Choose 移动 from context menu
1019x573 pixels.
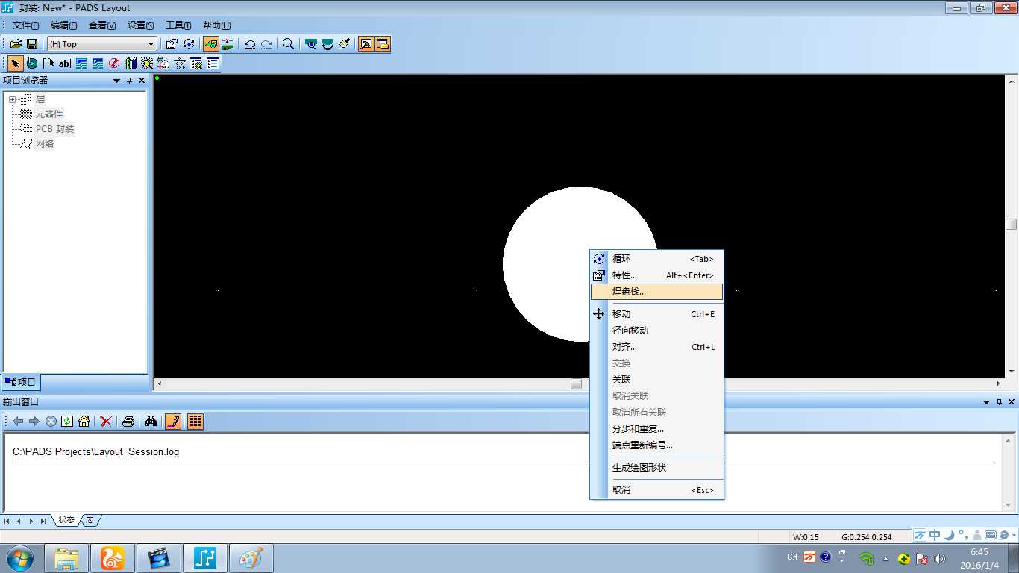[656, 314]
